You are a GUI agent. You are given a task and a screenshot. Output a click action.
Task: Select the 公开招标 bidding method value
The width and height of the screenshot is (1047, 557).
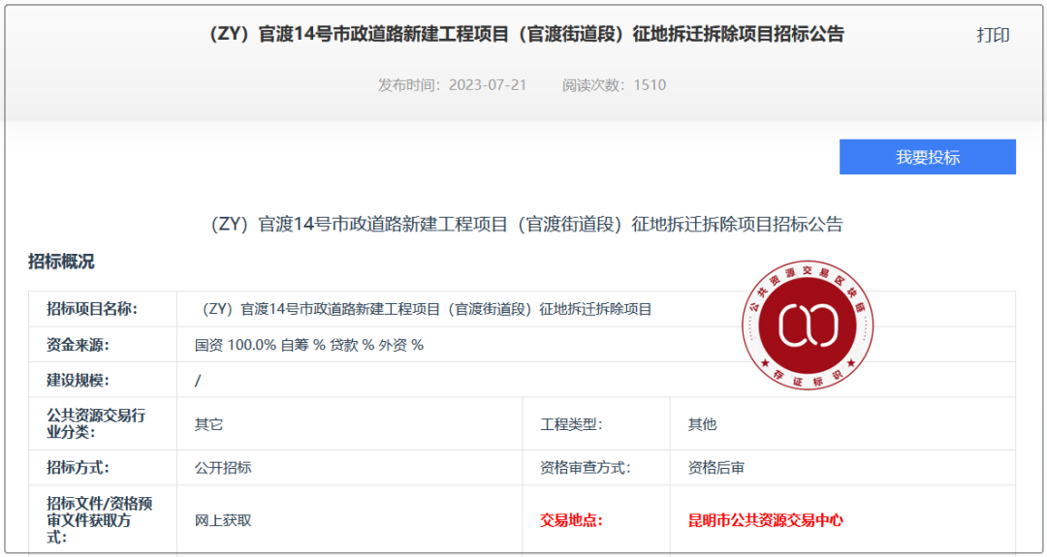[x=223, y=468]
